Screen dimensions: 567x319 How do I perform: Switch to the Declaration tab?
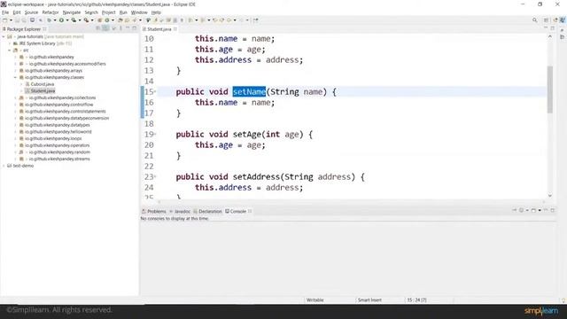click(207, 211)
